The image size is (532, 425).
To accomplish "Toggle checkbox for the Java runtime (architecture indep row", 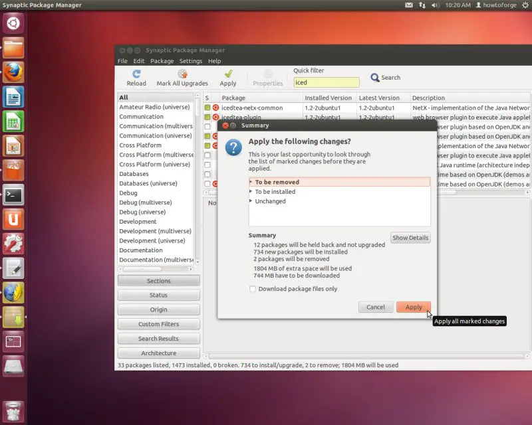I will (207, 165).
